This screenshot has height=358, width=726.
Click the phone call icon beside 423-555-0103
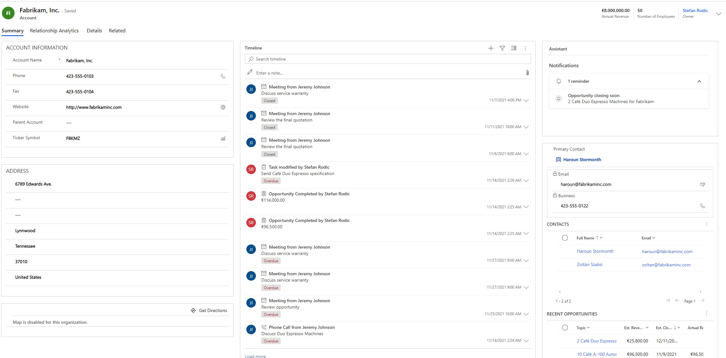coord(223,76)
